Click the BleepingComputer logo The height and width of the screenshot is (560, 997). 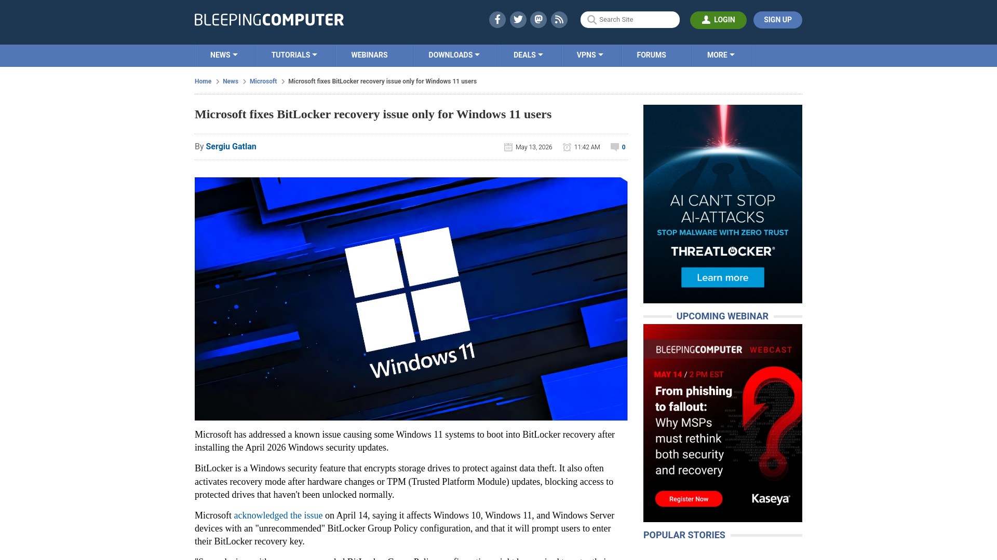[x=269, y=20]
